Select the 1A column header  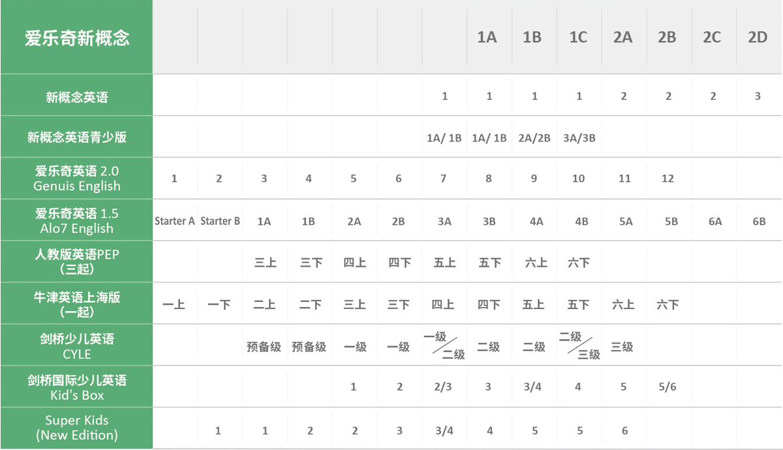tap(487, 37)
